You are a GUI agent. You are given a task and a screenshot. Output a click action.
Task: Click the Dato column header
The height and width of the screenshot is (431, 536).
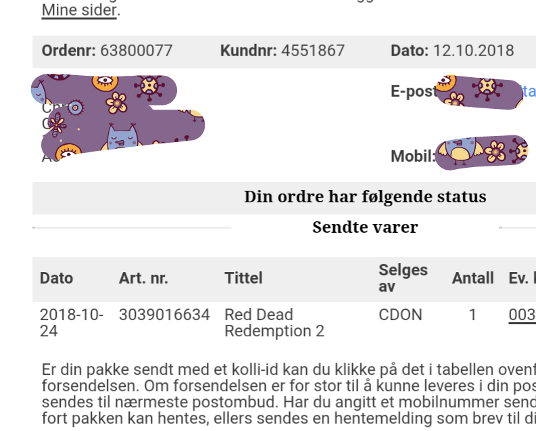(x=56, y=278)
